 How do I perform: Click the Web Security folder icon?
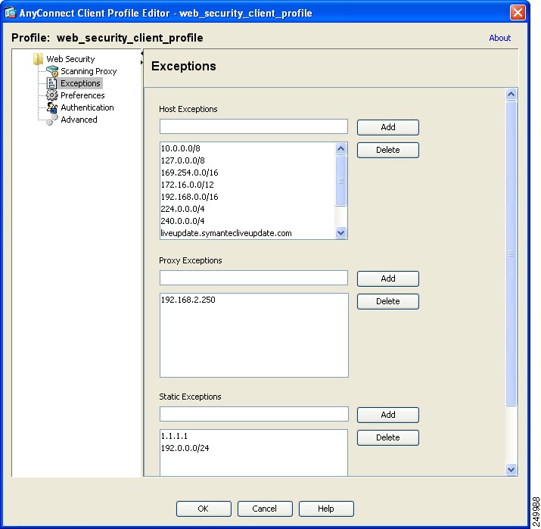pos(38,59)
